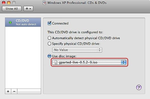Viewport: 150px width, 99px height.
Task: Click the document icon in the window title
Action: coord(44,3)
